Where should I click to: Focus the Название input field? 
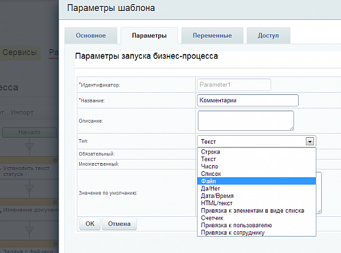coord(248,100)
